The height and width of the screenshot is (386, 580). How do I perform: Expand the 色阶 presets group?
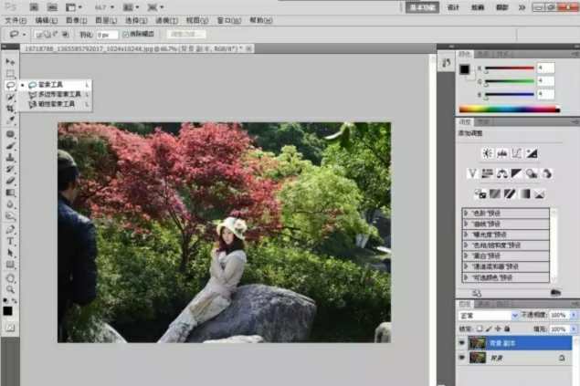point(466,214)
